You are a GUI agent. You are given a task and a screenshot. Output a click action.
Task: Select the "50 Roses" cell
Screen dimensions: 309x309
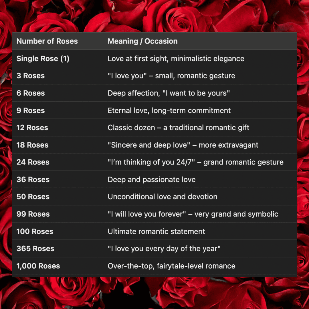tap(33, 197)
